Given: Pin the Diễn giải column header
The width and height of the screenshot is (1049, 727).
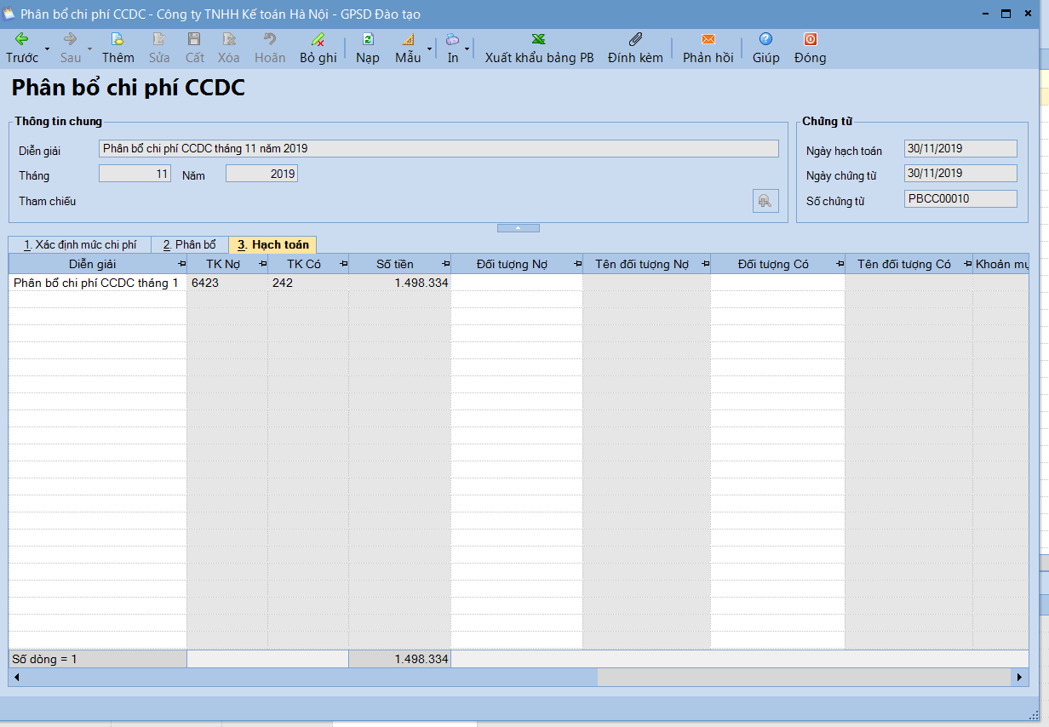Looking at the screenshot, I should tap(181, 265).
